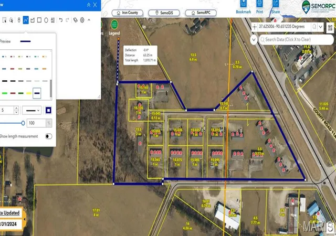The image size is (336, 236).
Task: Open the Bookmark tool
Action: click(x=244, y=7)
